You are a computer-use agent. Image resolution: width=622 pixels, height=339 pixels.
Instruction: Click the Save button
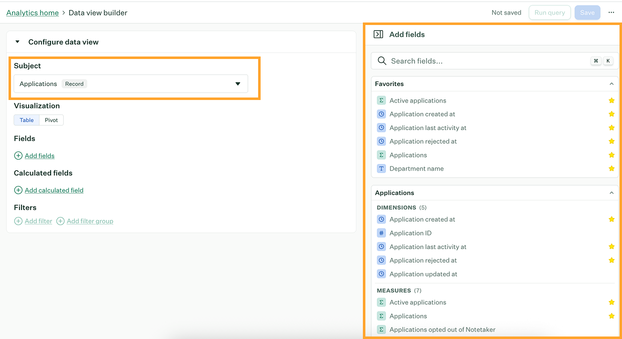[587, 12]
